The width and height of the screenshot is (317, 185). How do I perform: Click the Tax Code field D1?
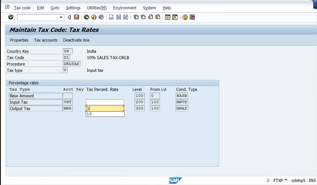click(66, 58)
